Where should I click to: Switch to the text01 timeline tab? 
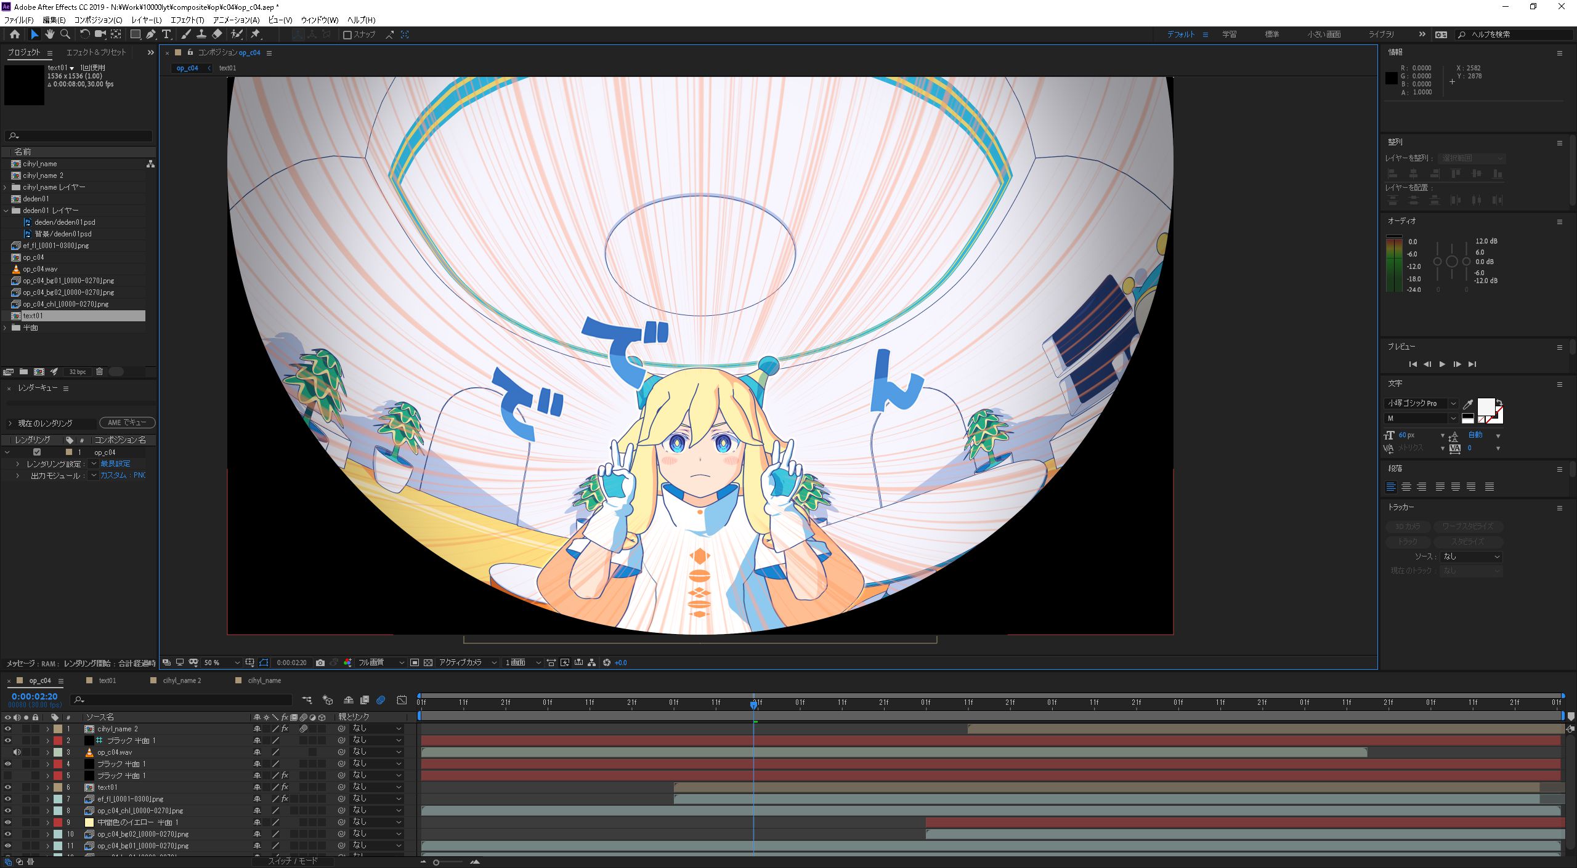pos(107,680)
